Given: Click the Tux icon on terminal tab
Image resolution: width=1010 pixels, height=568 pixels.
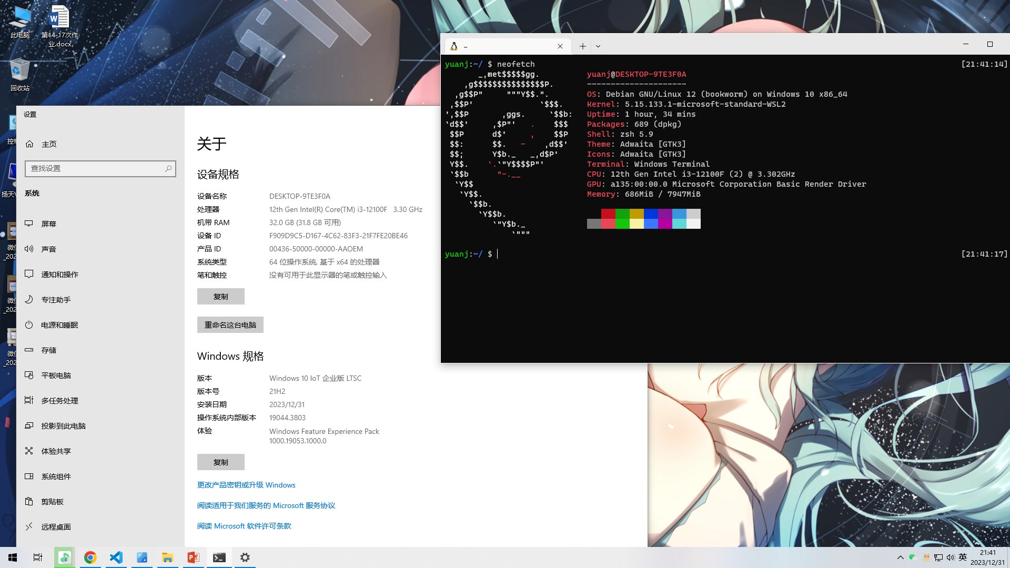Looking at the screenshot, I should pyautogui.click(x=454, y=46).
